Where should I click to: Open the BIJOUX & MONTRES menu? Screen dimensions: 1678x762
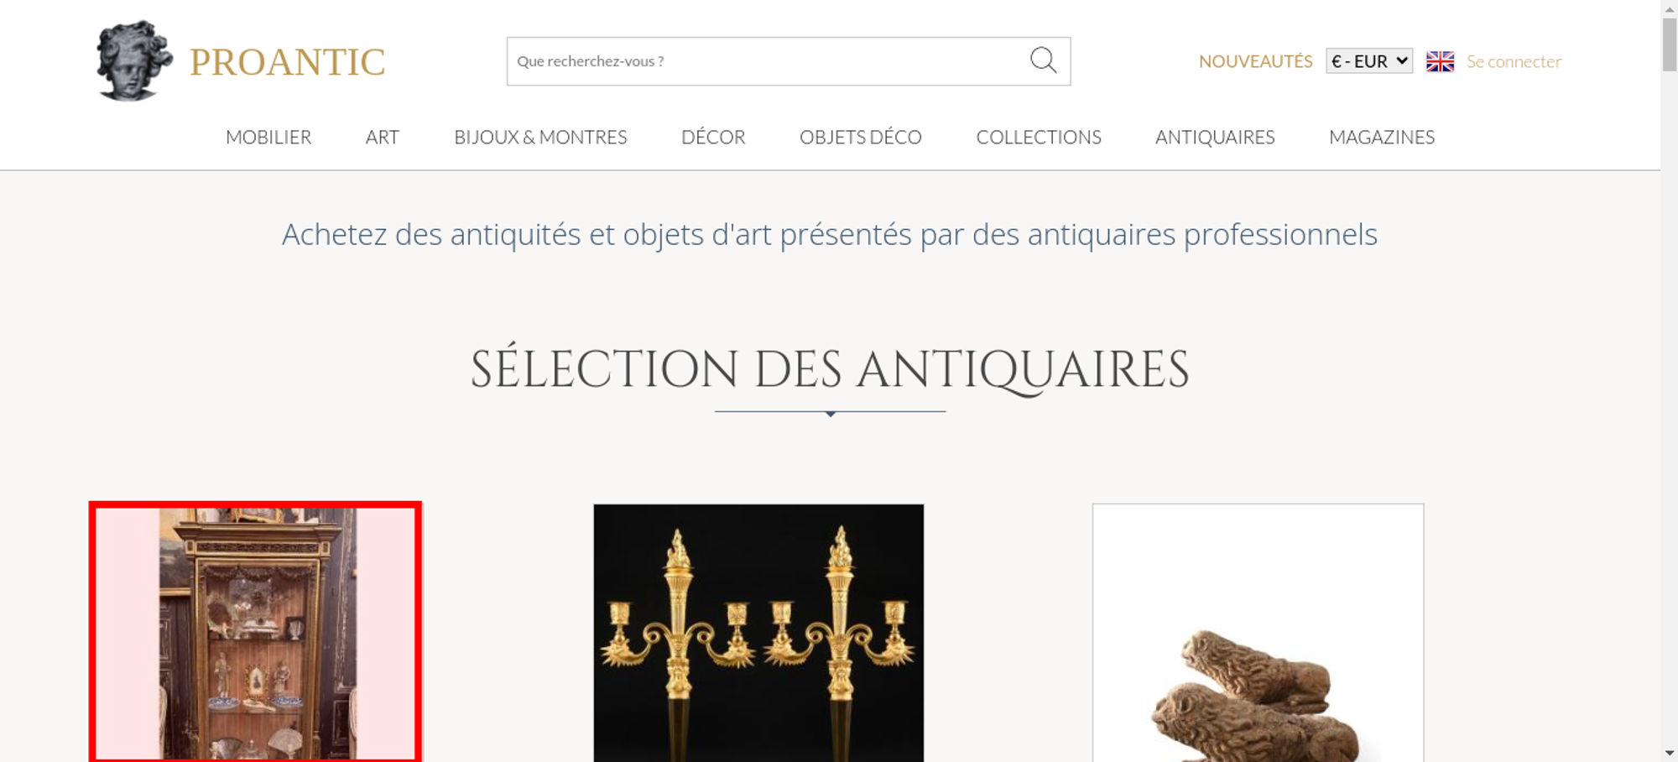[540, 137]
